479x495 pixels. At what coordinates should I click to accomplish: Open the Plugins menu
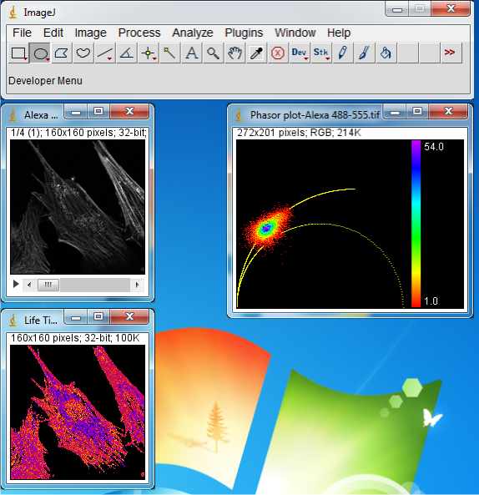[x=244, y=33]
